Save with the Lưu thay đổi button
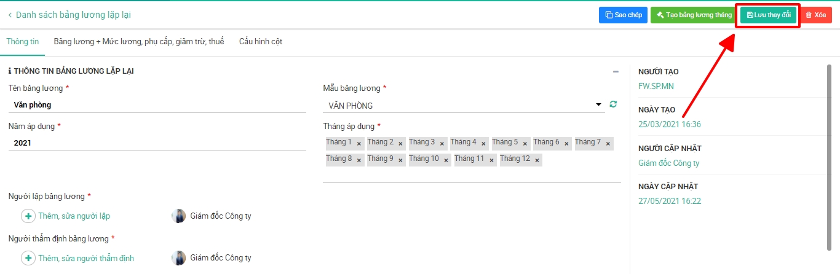The image size is (840, 274). point(769,15)
